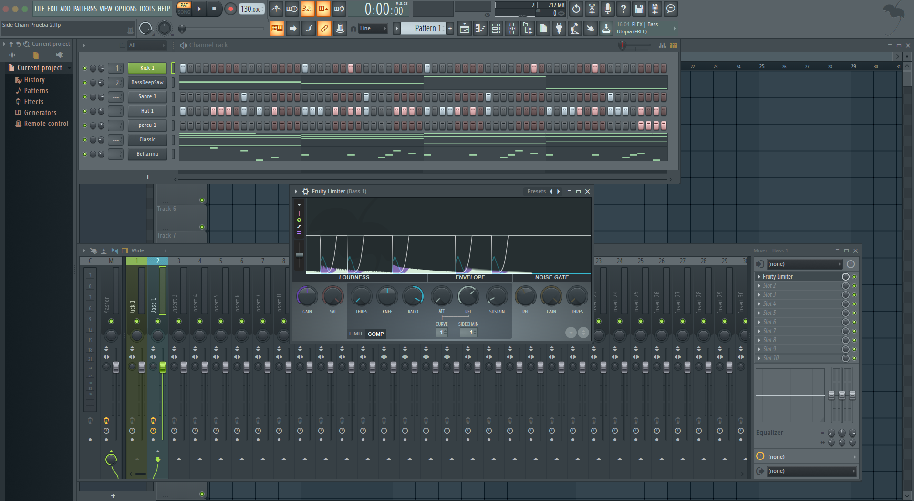The width and height of the screenshot is (914, 501).
Task: Click render/export audio file icon
Action: tap(655, 9)
